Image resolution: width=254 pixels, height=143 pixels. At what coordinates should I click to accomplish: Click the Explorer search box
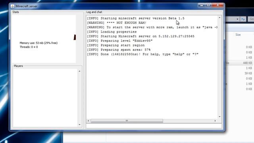click(x=251, y=19)
